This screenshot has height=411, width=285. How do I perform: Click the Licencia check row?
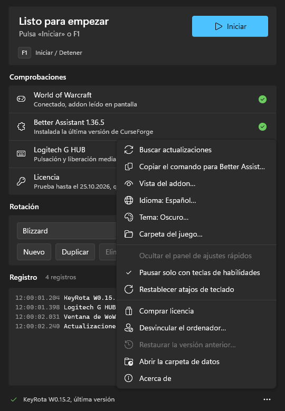[63, 181]
